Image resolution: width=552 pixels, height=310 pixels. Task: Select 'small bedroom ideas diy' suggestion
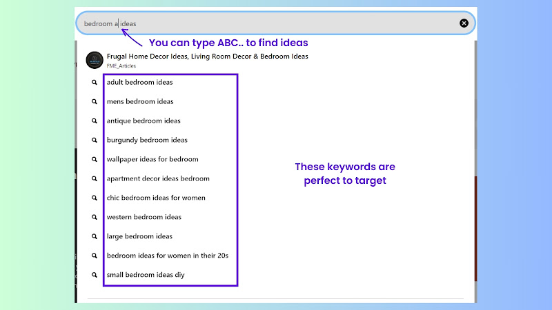click(x=146, y=275)
